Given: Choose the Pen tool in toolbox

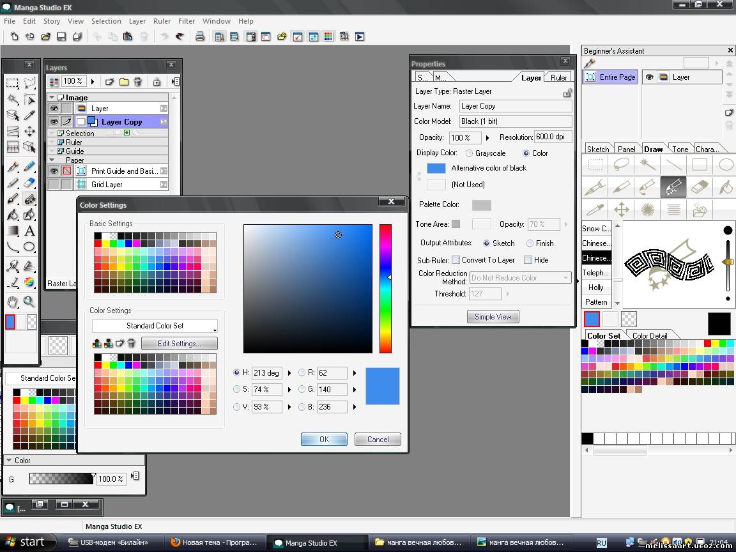Looking at the screenshot, I should [13, 167].
